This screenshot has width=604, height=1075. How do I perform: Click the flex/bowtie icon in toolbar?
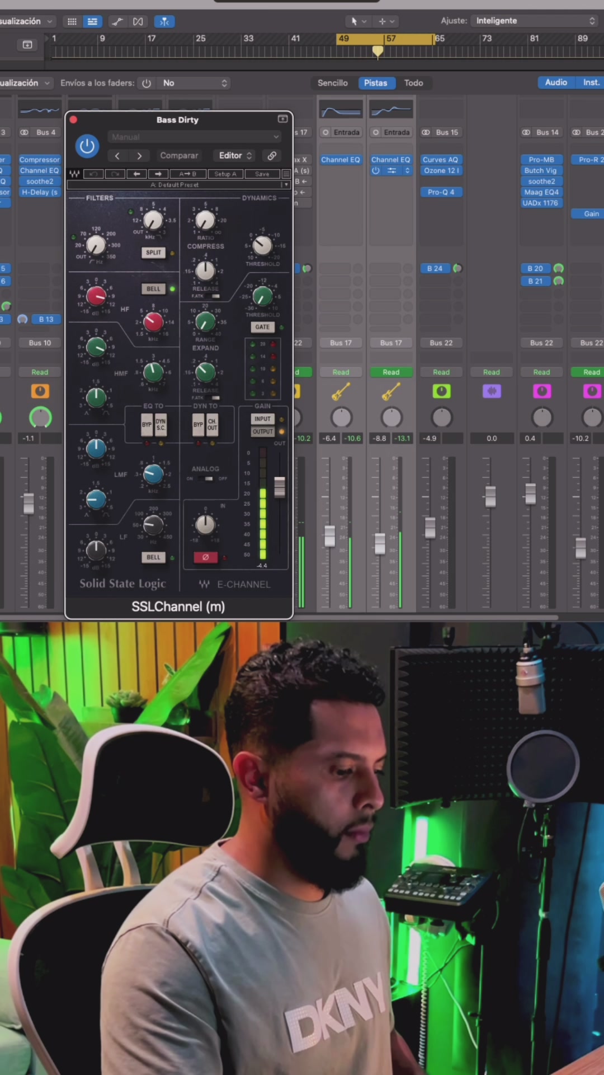coord(138,21)
